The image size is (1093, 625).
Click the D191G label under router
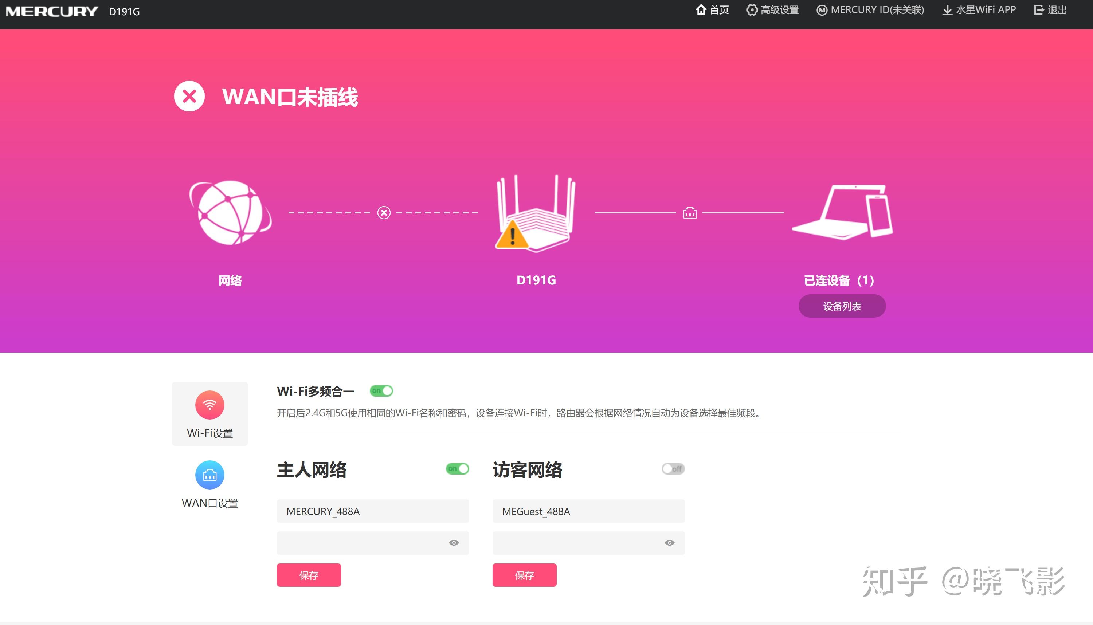point(536,280)
